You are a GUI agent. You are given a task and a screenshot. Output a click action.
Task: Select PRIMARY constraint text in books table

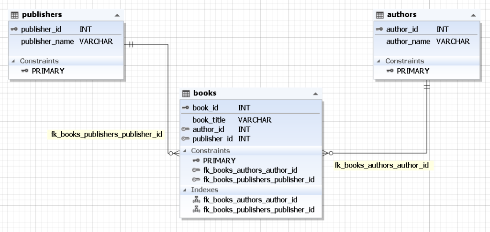click(x=219, y=160)
